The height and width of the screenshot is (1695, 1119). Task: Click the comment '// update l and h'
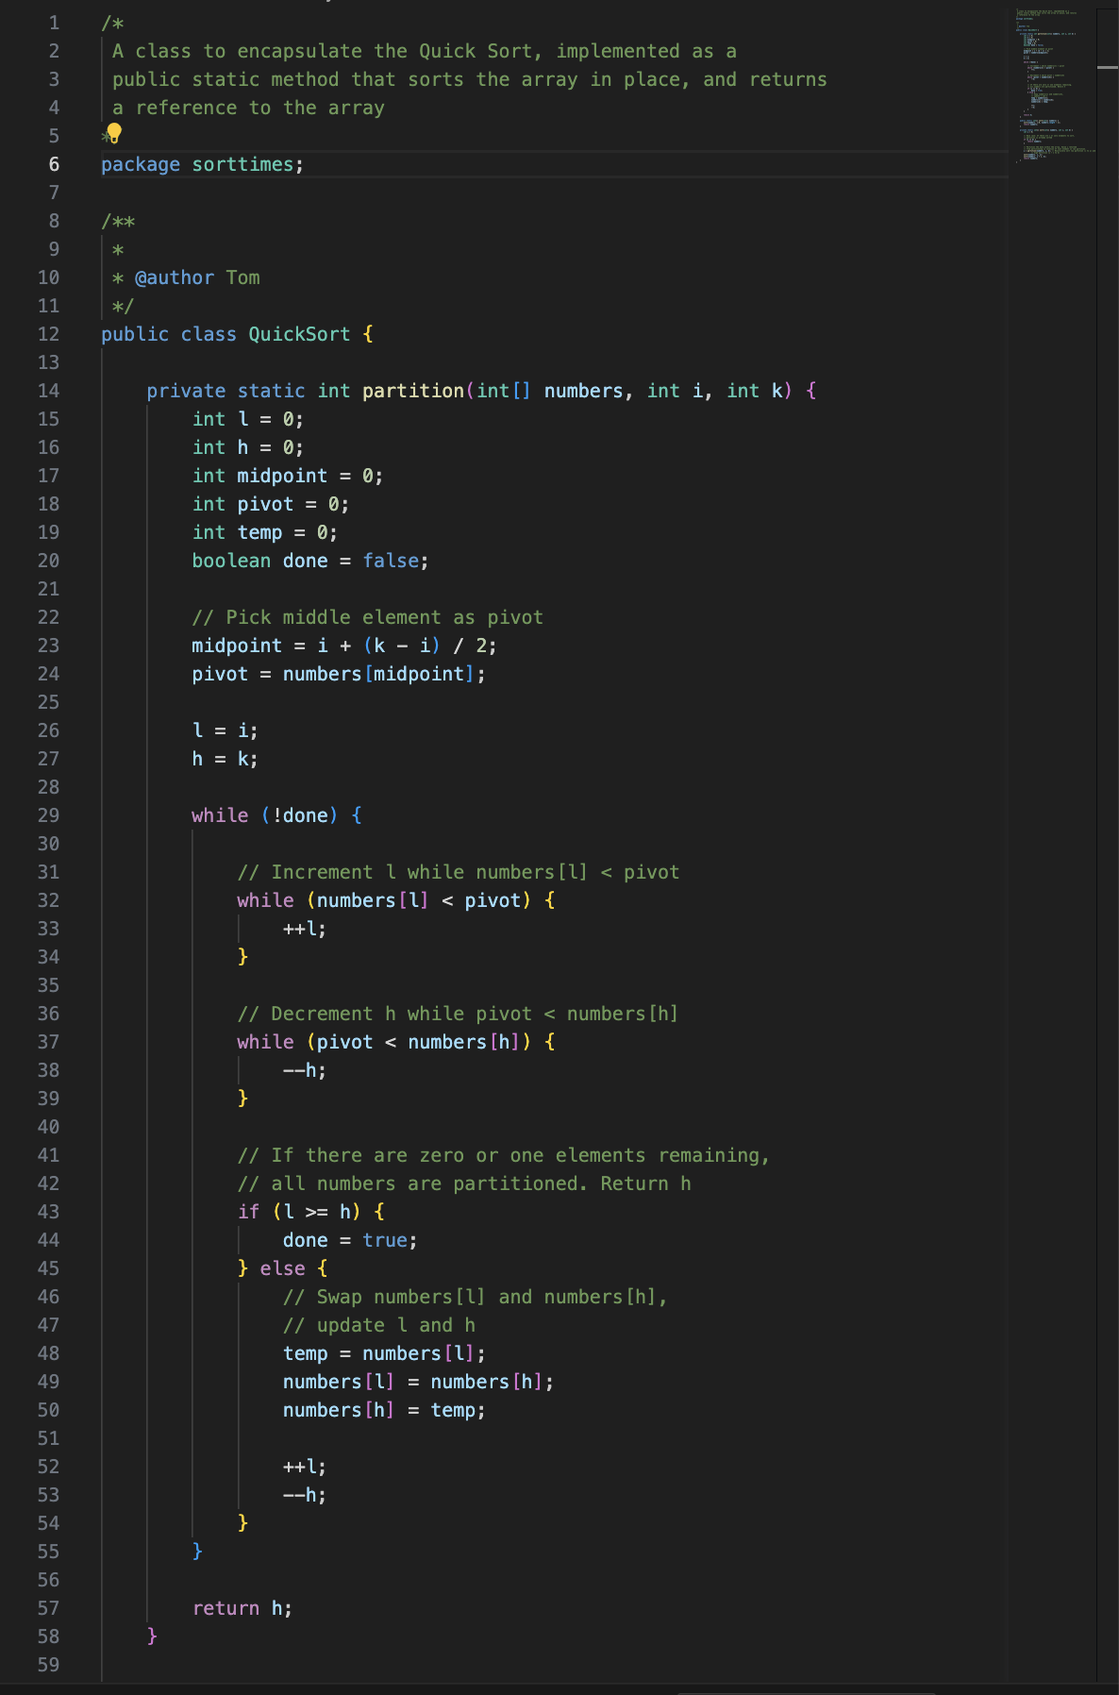tap(379, 1325)
